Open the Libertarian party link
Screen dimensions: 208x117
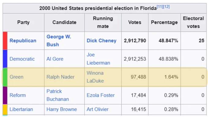click(x=21, y=109)
